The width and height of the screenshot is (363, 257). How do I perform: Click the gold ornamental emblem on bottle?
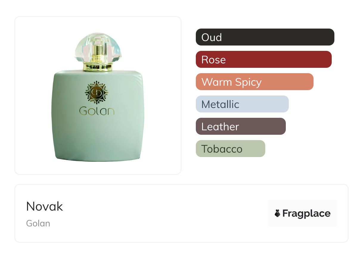(97, 93)
